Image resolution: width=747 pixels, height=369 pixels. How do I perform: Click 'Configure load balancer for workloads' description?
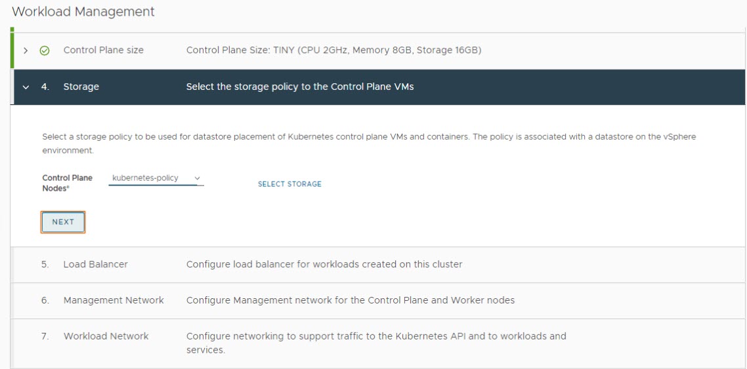click(324, 264)
